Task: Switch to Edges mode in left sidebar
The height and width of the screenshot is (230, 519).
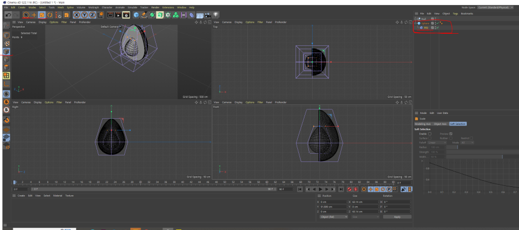Action: click(x=6, y=59)
